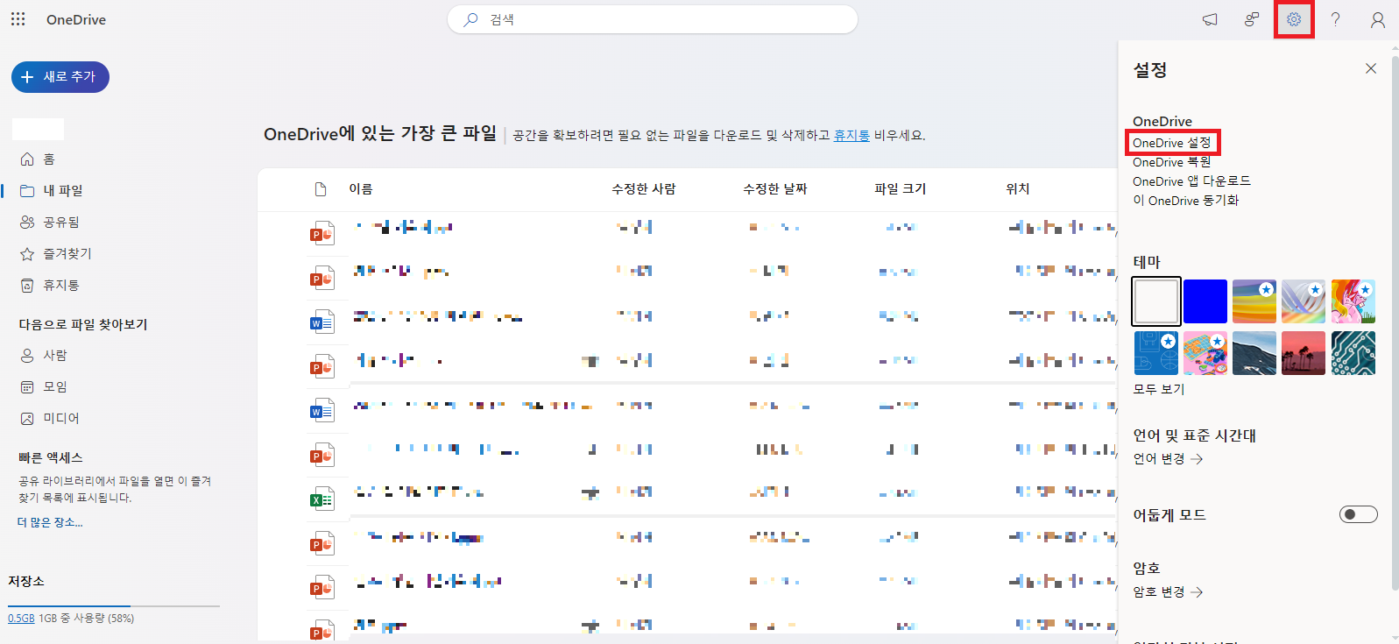Select the solid blue theme swatch
Viewport: 1399px width, 644px height.
pos(1205,301)
